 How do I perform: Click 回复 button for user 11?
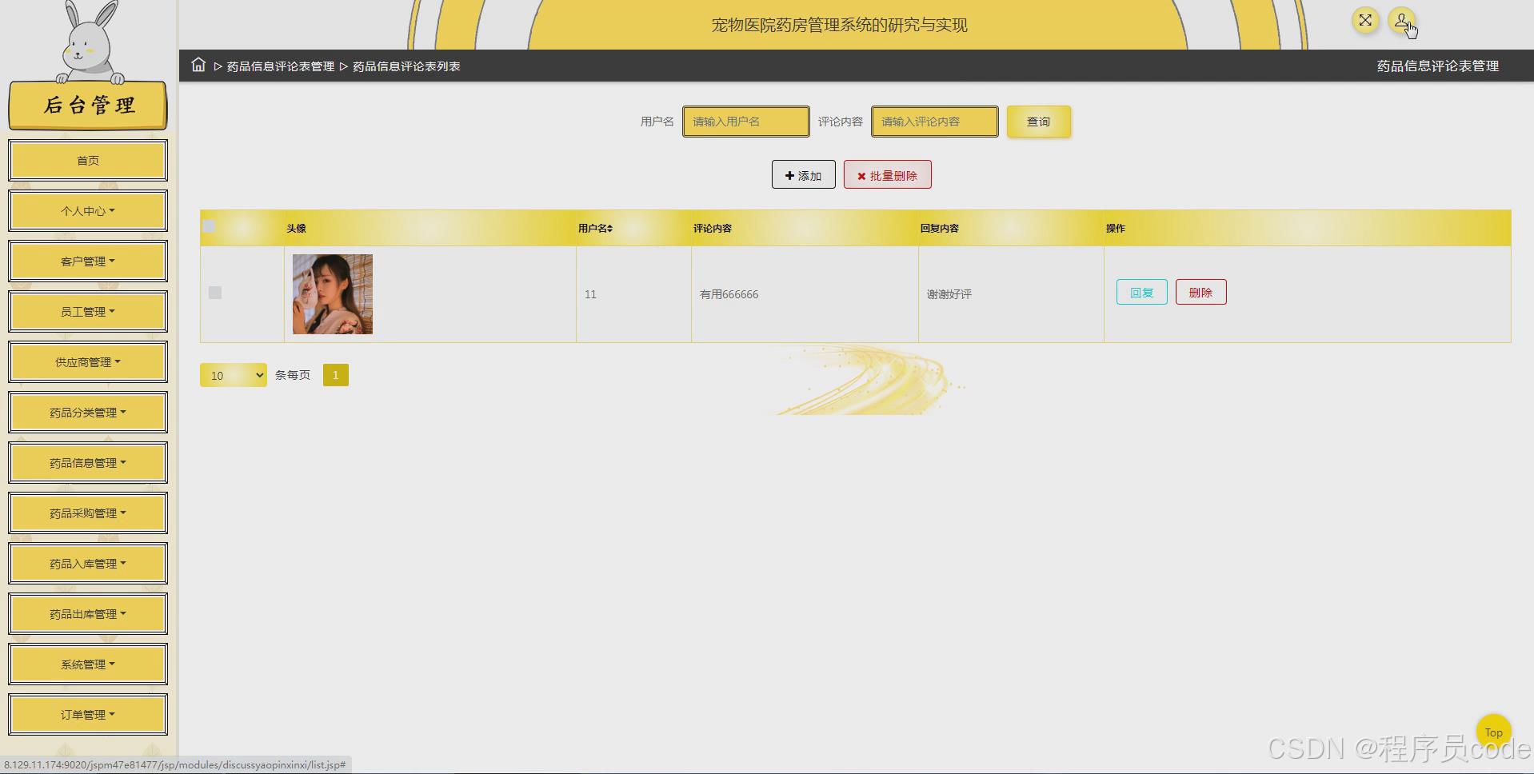(1141, 293)
